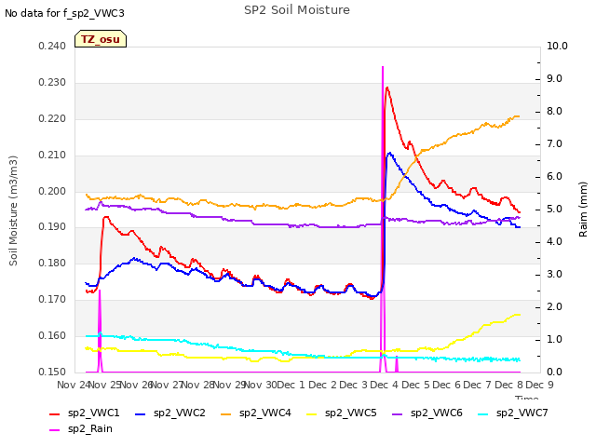The image size is (596, 447).
Task: Click the orange VWC4 line end point
Action: click(x=519, y=116)
